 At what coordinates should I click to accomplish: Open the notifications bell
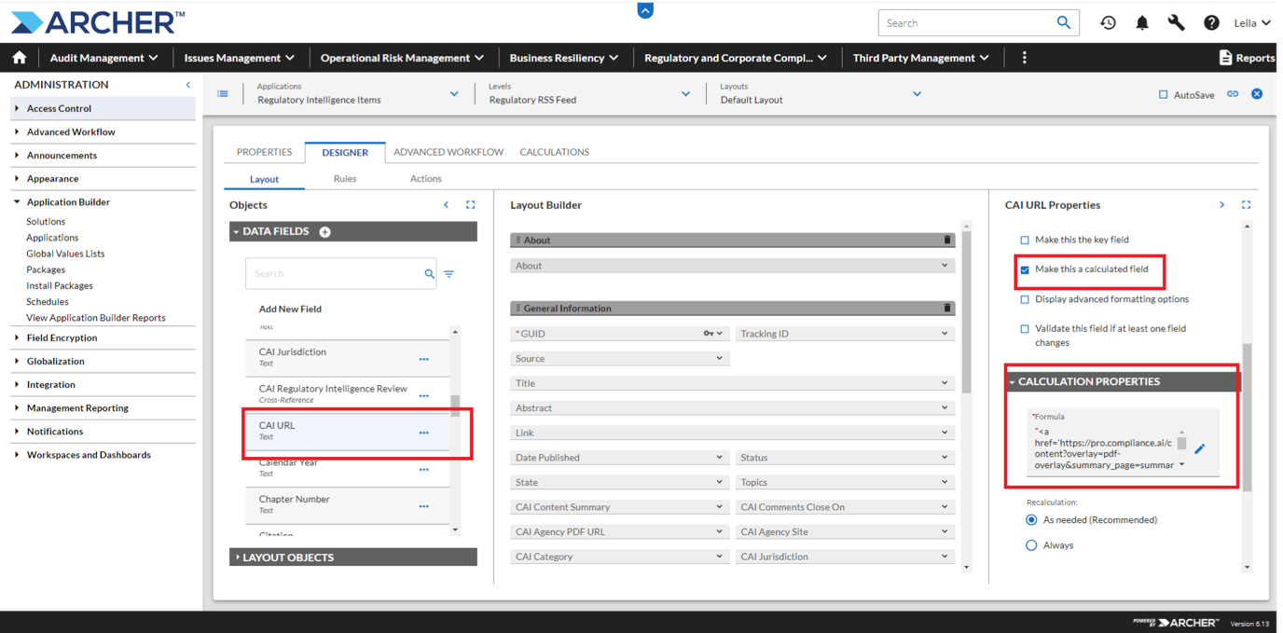1142,22
